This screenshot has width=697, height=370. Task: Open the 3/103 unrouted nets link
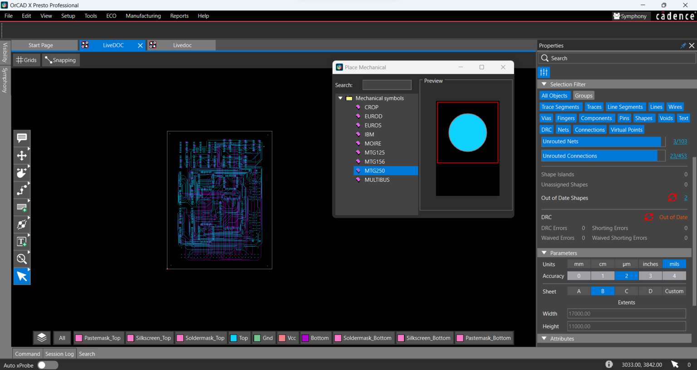click(x=680, y=141)
